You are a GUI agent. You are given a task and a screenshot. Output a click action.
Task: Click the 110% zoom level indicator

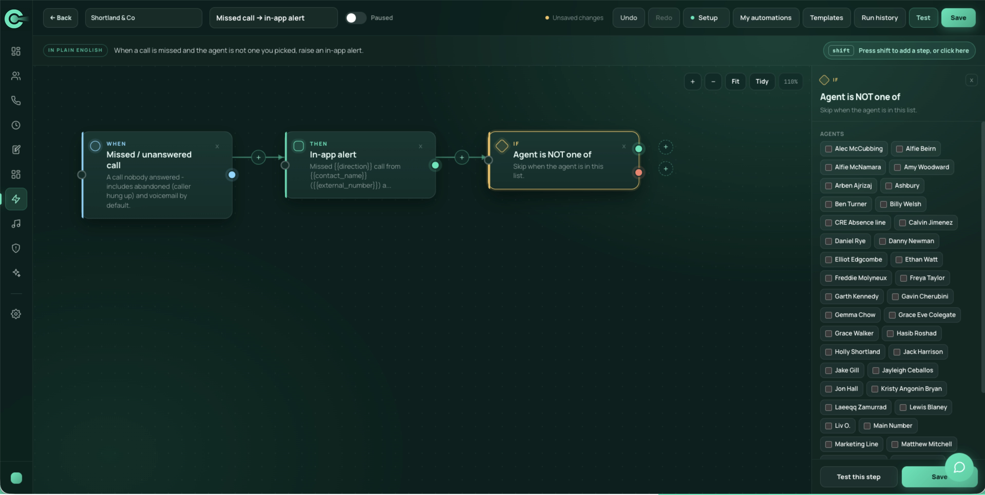(790, 81)
